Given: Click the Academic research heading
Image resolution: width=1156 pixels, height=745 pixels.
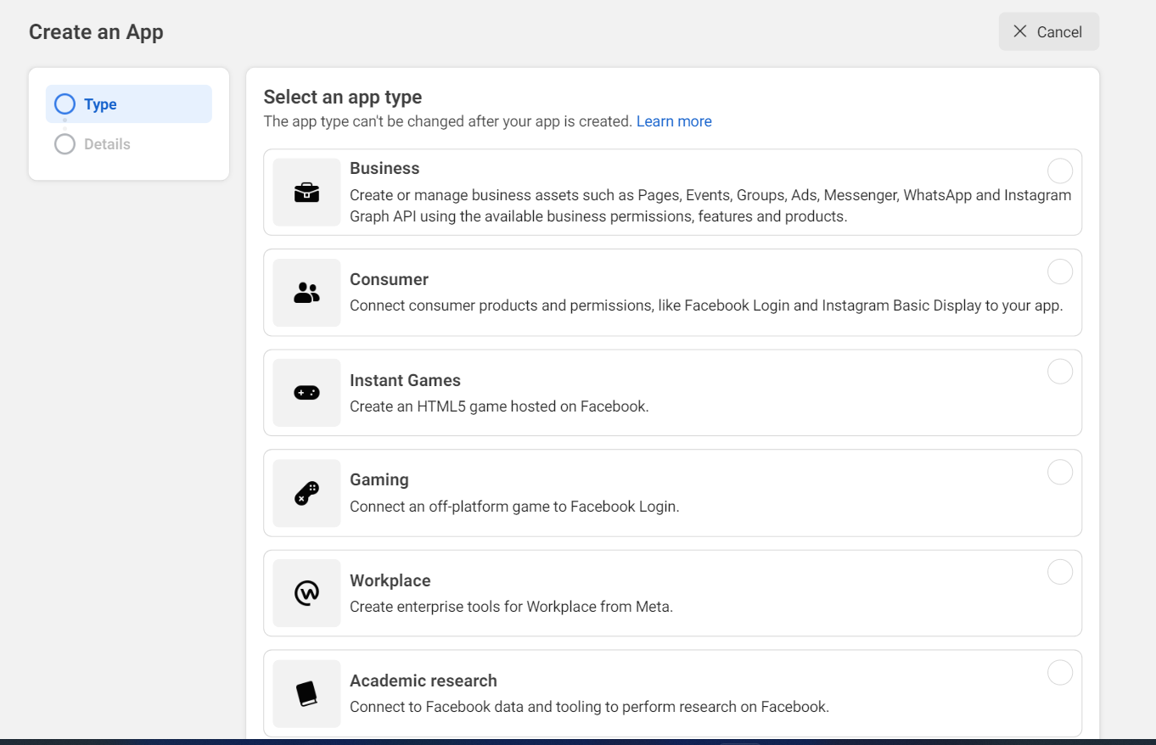Looking at the screenshot, I should coord(423,681).
